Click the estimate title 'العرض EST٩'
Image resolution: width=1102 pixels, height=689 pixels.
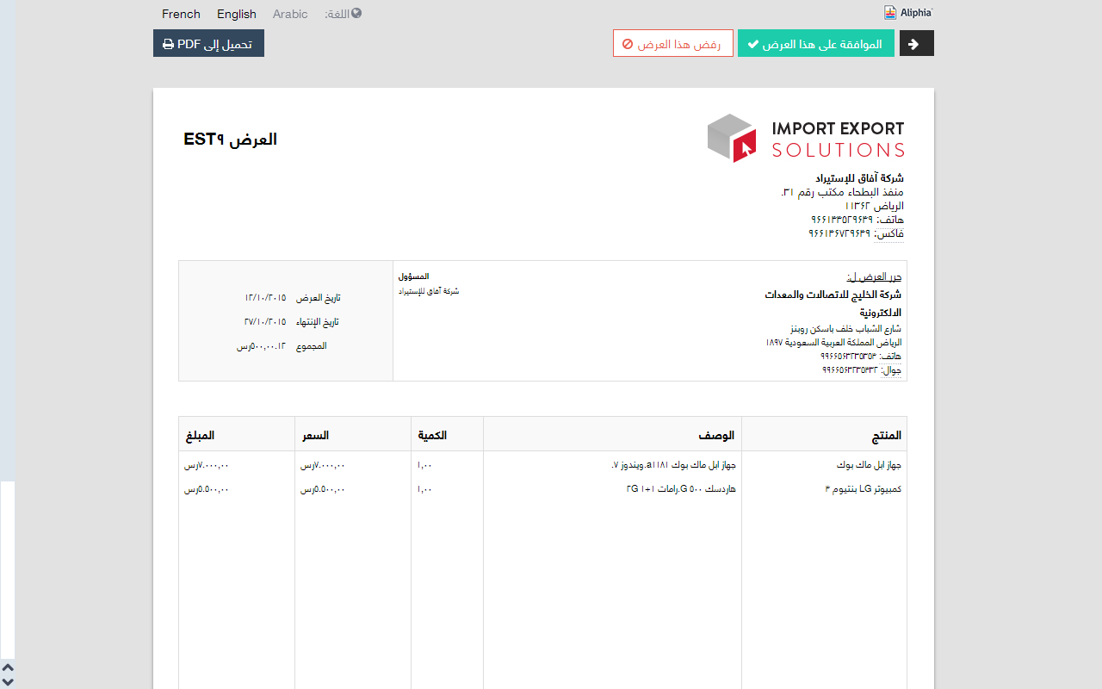(231, 140)
